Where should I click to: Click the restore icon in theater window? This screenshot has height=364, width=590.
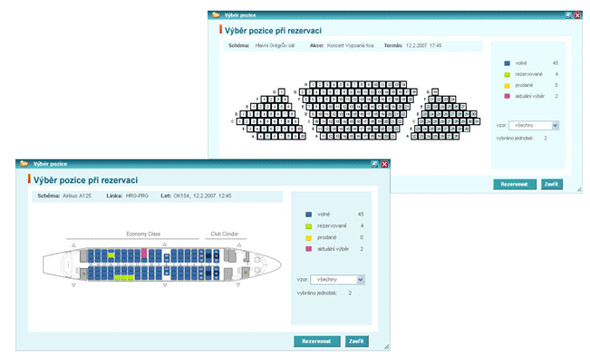click(567, 14)
